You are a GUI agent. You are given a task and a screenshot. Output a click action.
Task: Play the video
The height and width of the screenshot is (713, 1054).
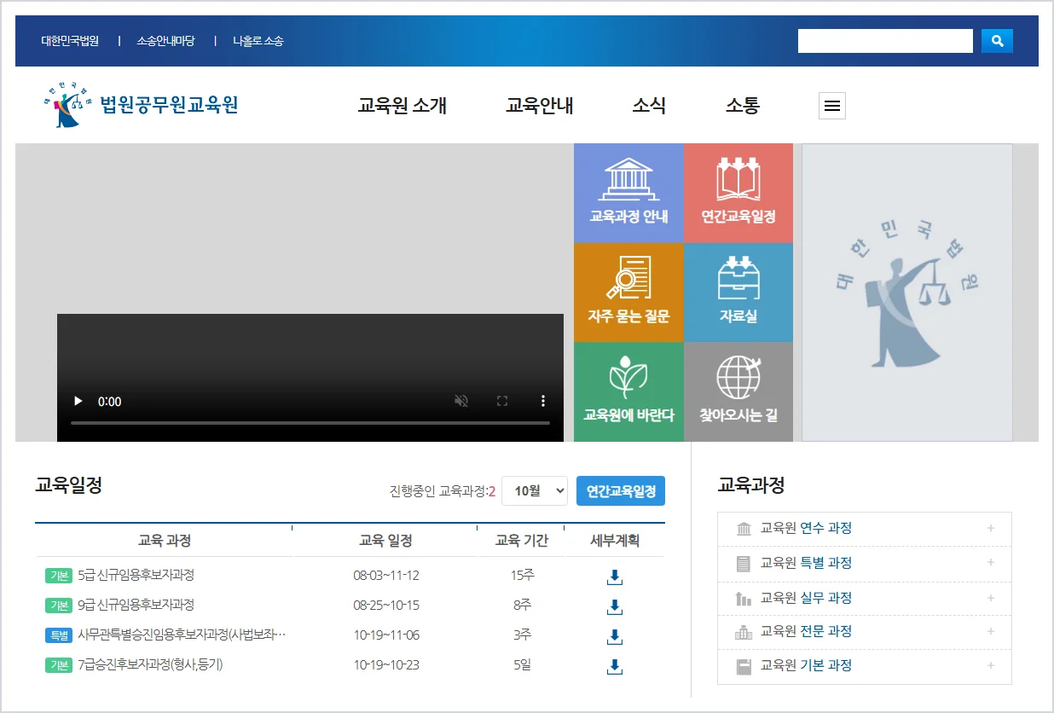78,401
